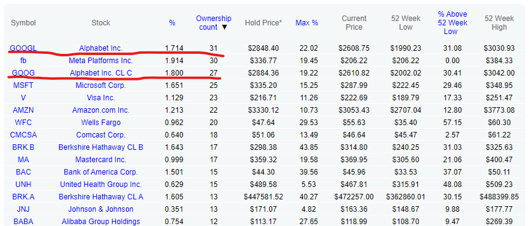This screenshot has height=226, width=529.
Task: Select GOOG 52 week high $3042.00
Action: [499, 73]
